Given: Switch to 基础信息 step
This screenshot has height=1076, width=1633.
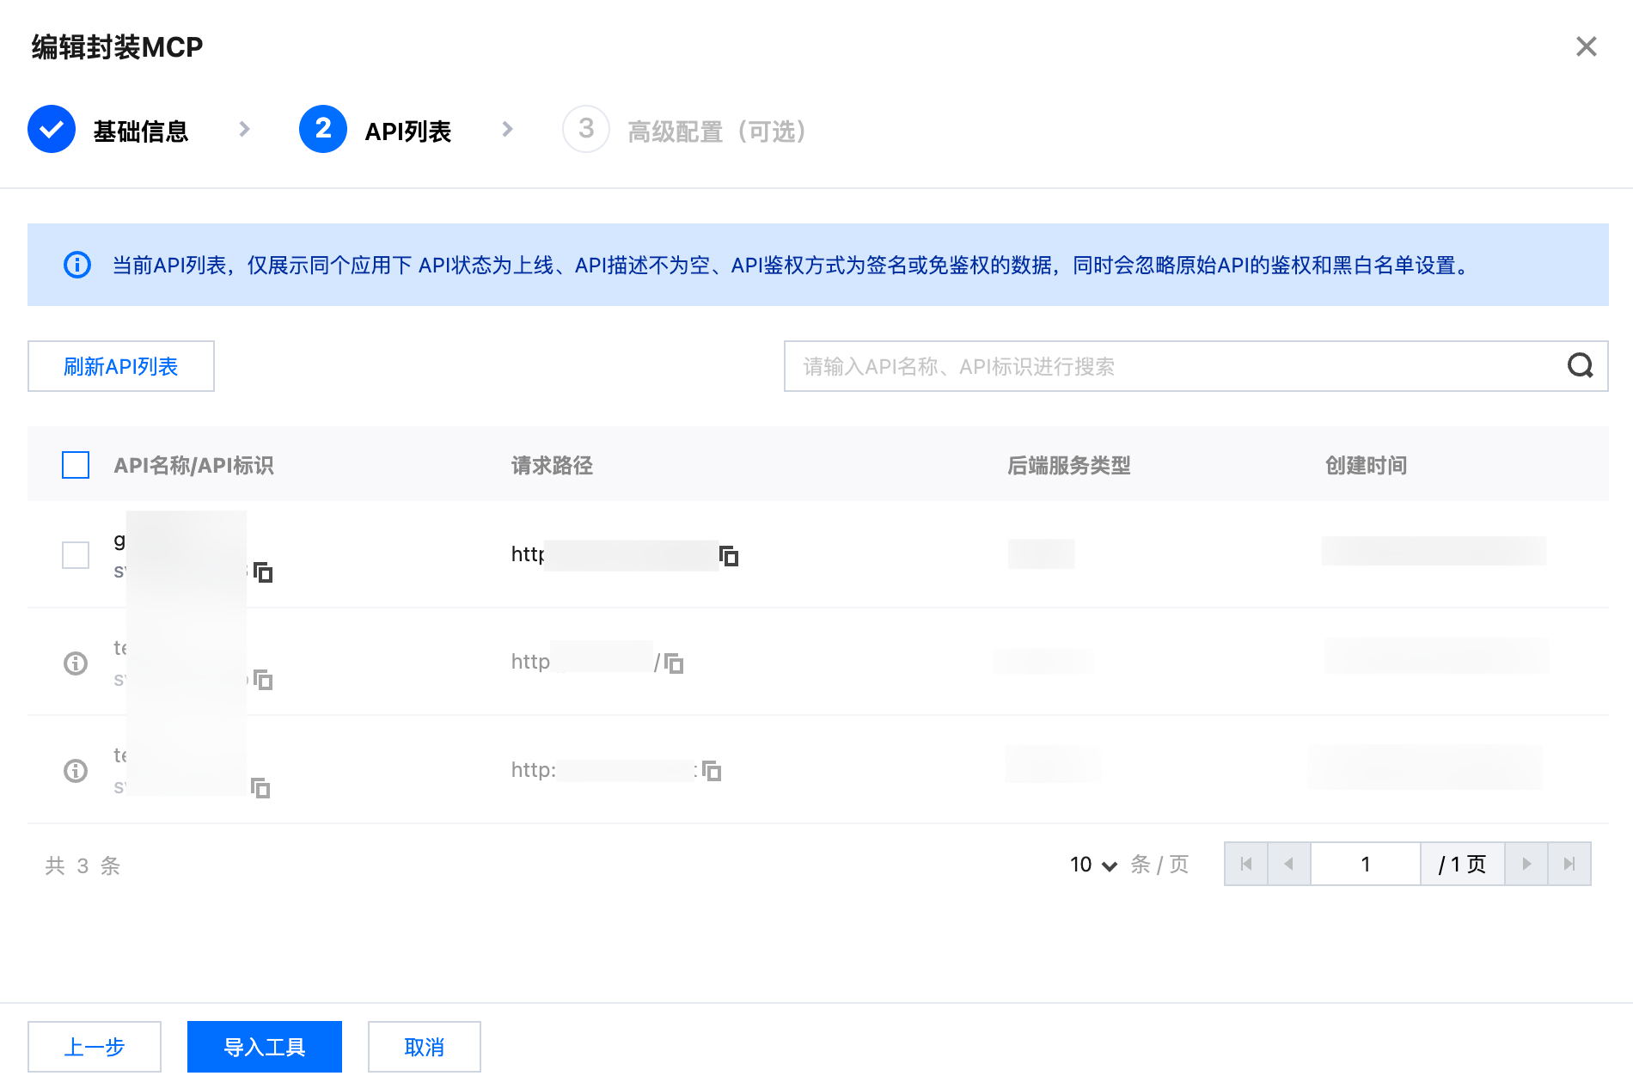Looking at the screenshot, I should pyautogui.click(x=140, y=131).
